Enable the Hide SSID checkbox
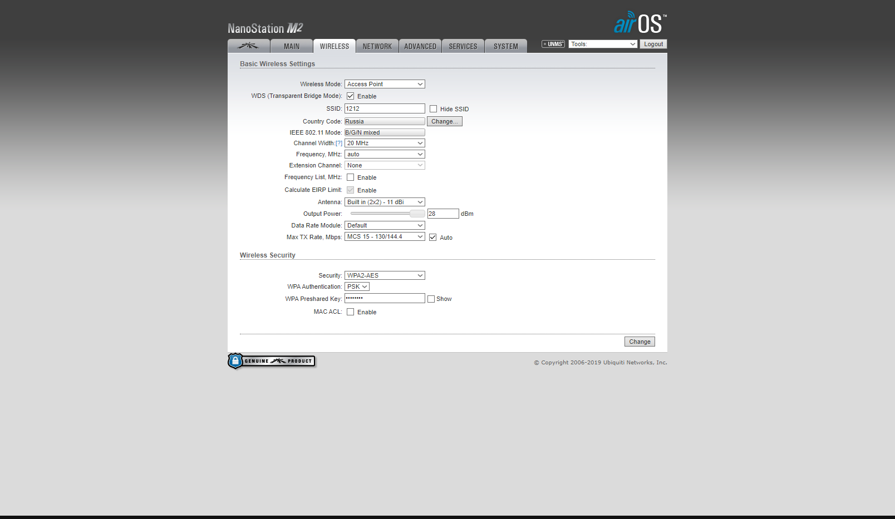 point(434,109)
